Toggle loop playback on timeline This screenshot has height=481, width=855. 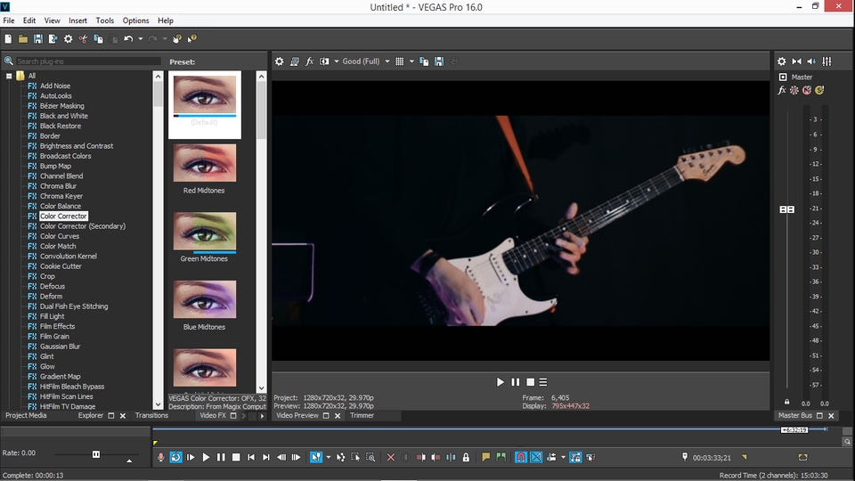coord(175,457)
